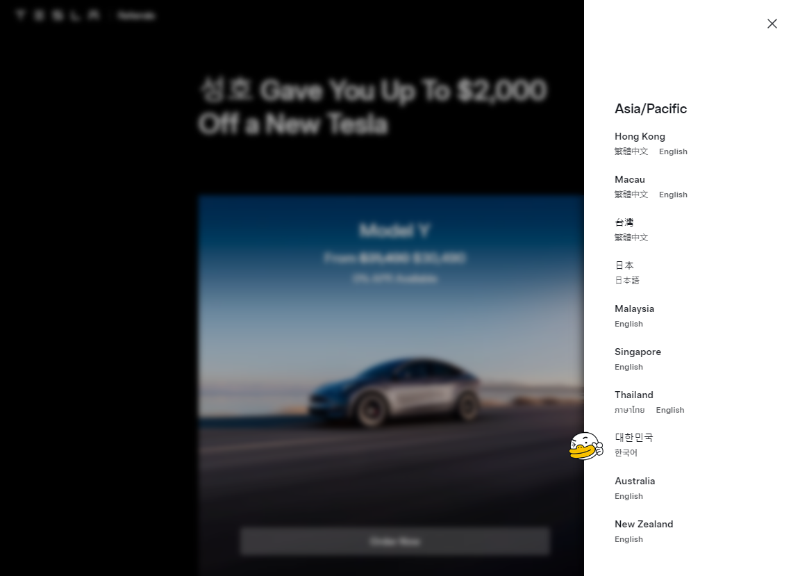The width and height of the screenshot is (791, 576).
Task: Close the region selector panel
Action: click(772, 24)
